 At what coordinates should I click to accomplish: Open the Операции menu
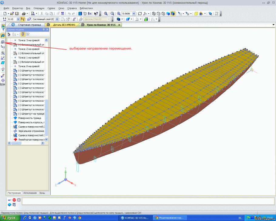click(39, 8)
